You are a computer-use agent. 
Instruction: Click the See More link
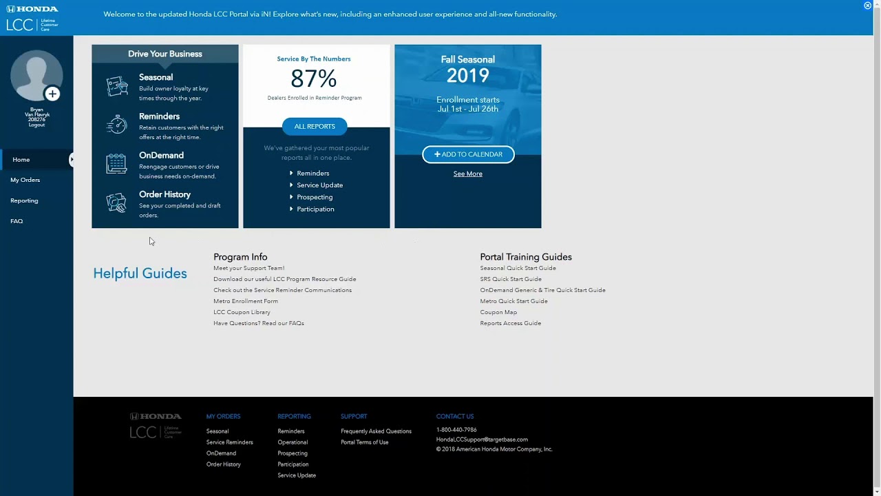[x=468, y=174]
